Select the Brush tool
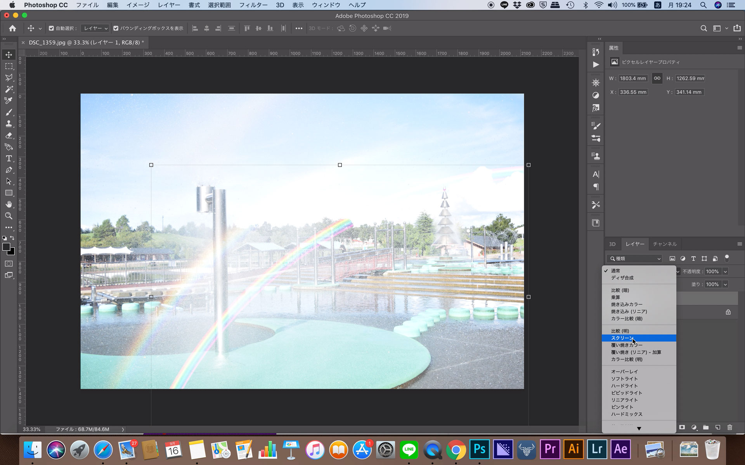 tap(9, 112)
